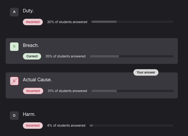Select the letter D answer icon
The height and width of the screenshot is (136, 188).
(14, 116)
